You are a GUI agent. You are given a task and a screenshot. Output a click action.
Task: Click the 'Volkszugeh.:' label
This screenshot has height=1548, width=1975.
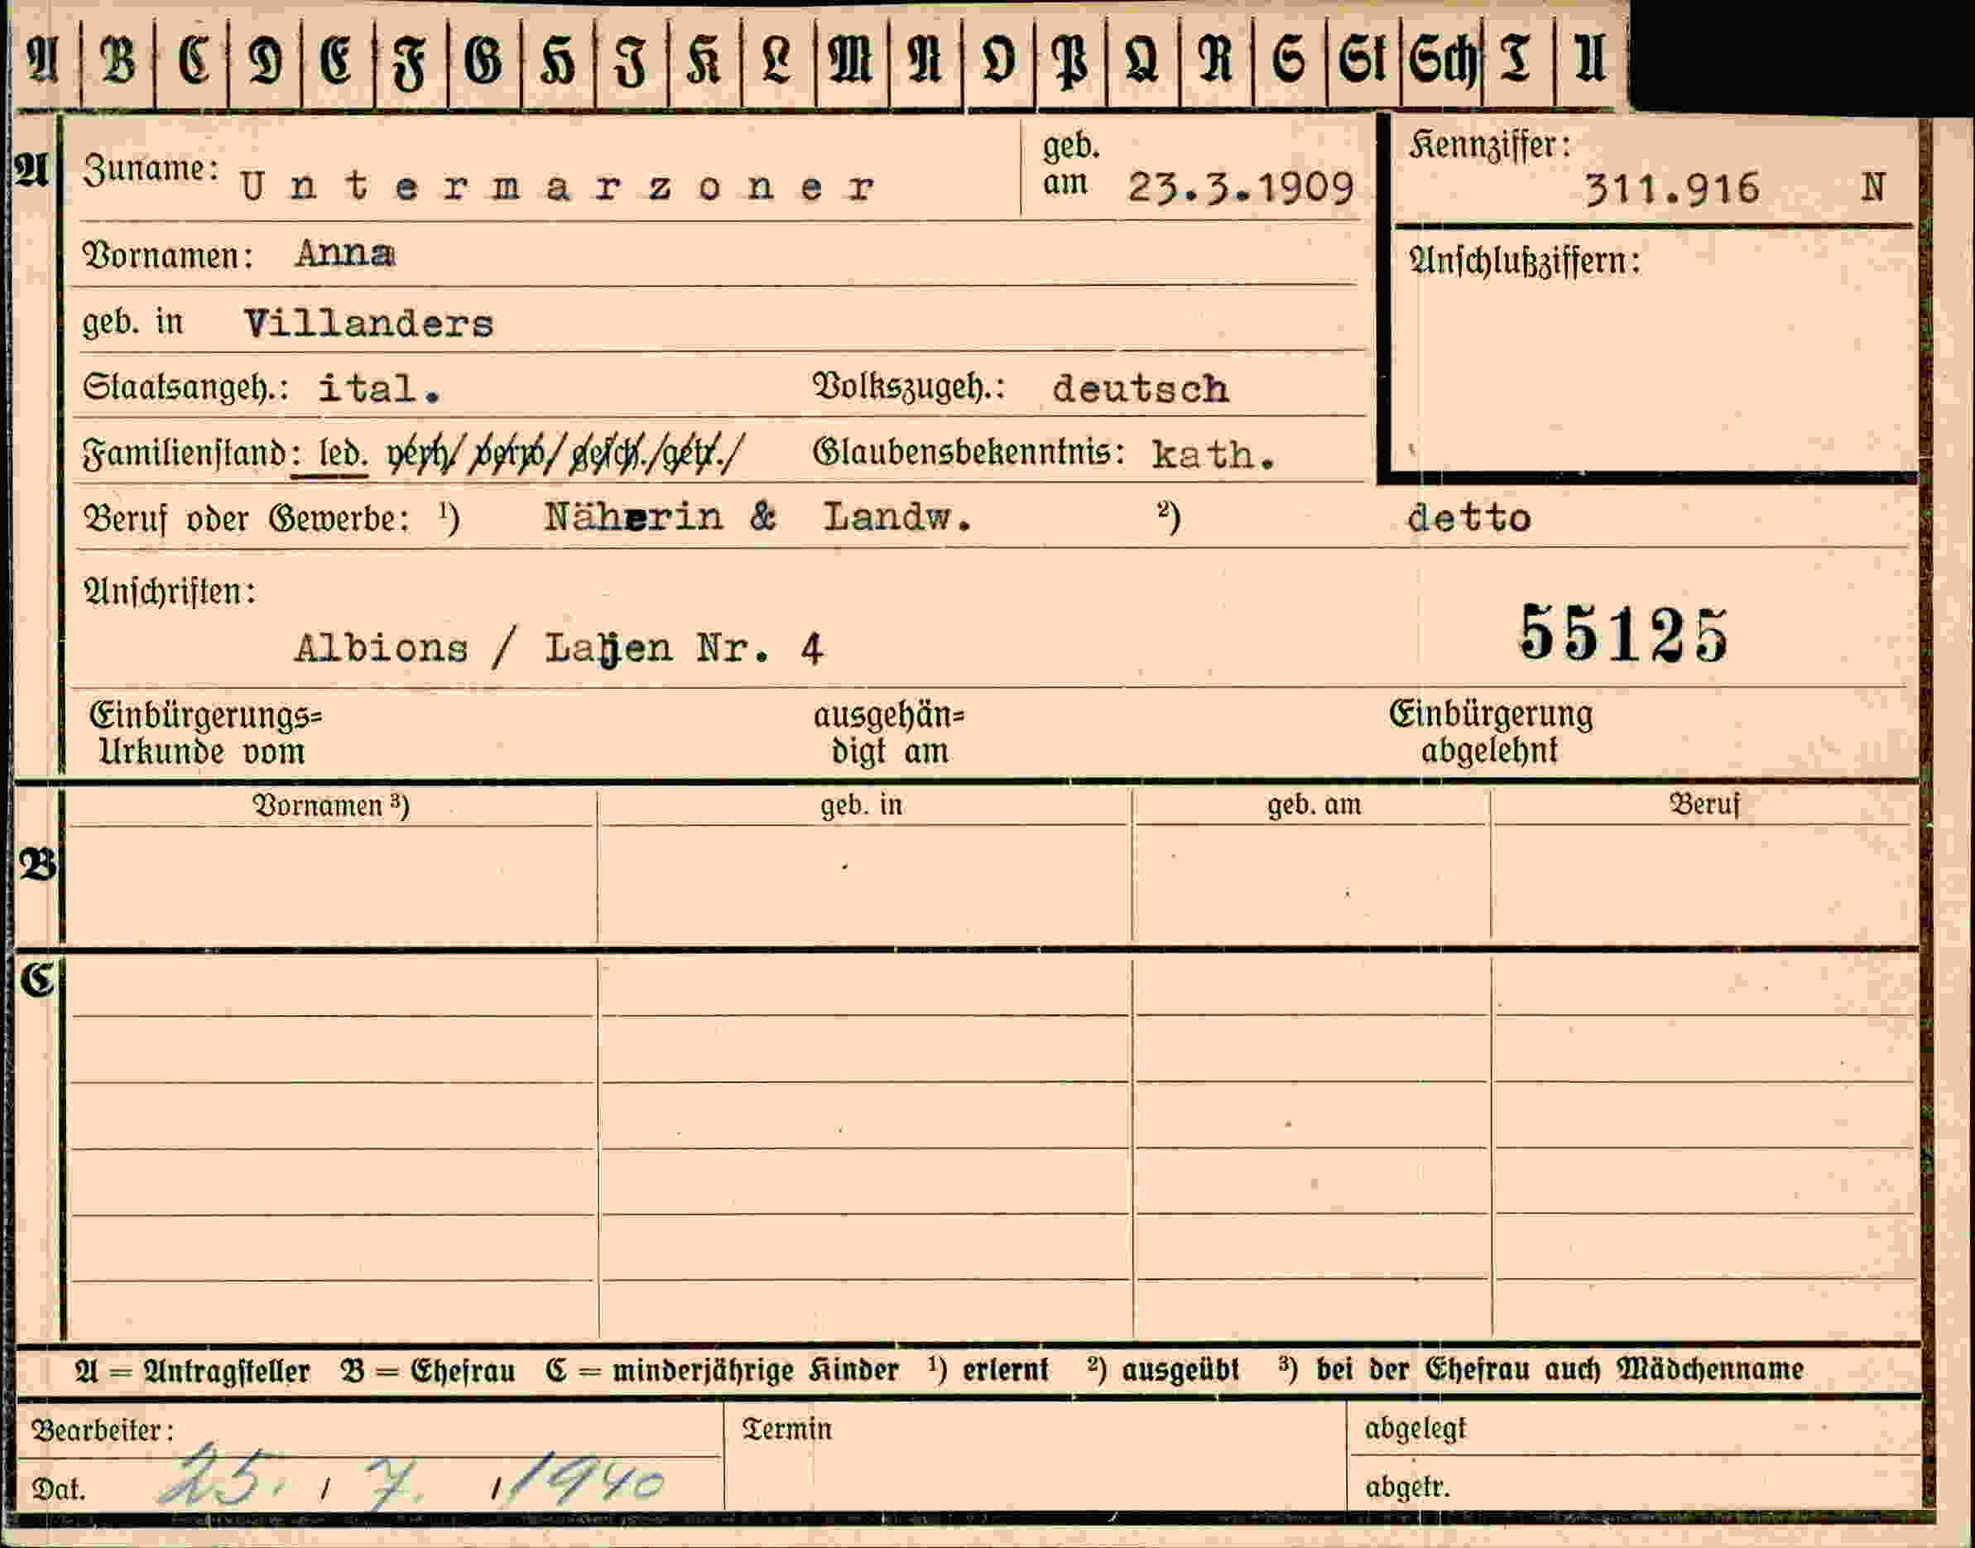pyautogui.click(x=909, y=388)
